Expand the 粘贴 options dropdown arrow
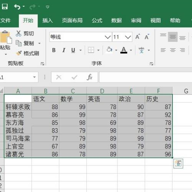Viewport: 192px width, 192px height. (6, 54)
